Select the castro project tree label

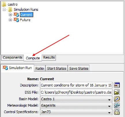click(x=12, y=4)
